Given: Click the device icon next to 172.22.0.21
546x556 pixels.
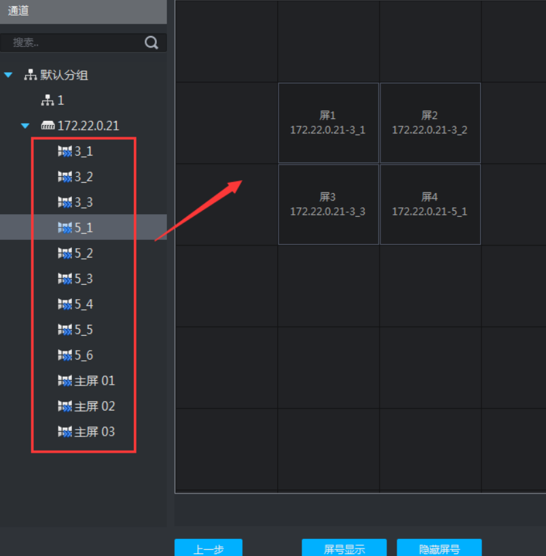Looking at the screenshot, I should [47, 126].
